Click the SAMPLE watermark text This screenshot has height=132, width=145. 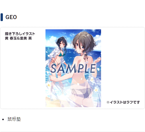point(73,68)
